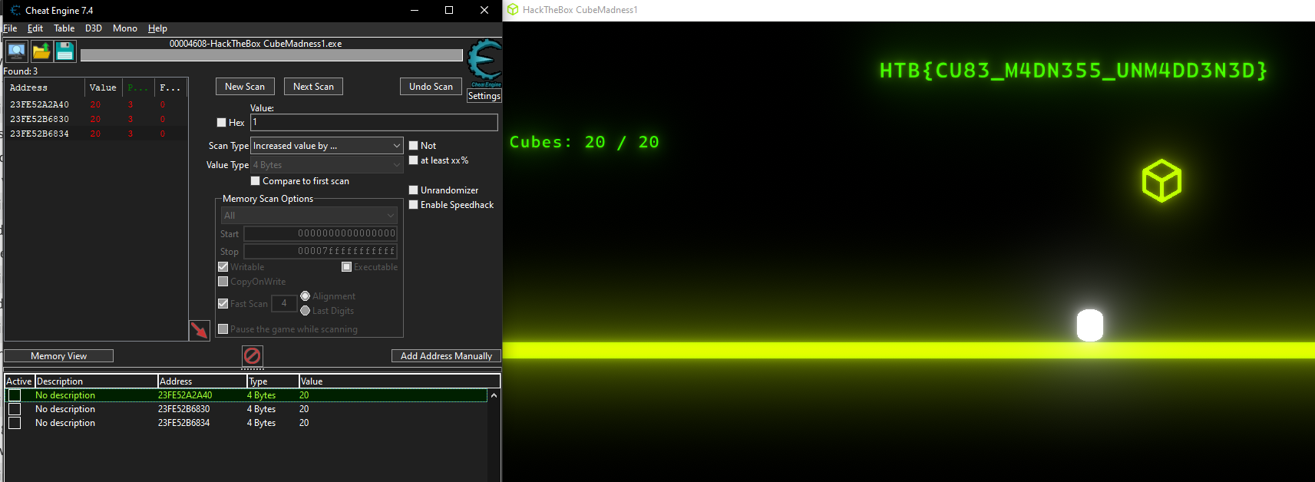
Task: Click the Cheat Engine title bar icon
Action: (15, 10)
